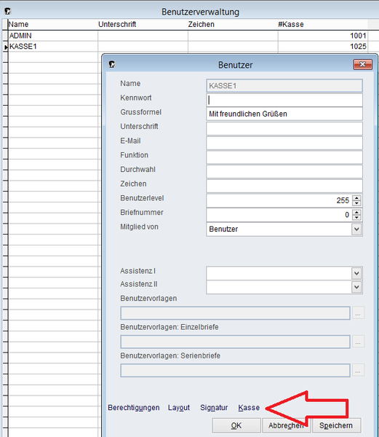Viewport: 379px width, 437px height.
Task: Expand the Mitglied von dropdown
Action: click(x=356, y=229)
